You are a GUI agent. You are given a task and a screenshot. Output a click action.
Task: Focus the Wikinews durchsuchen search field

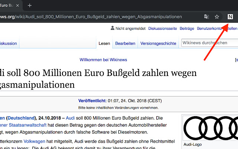[x=210, y=43]
